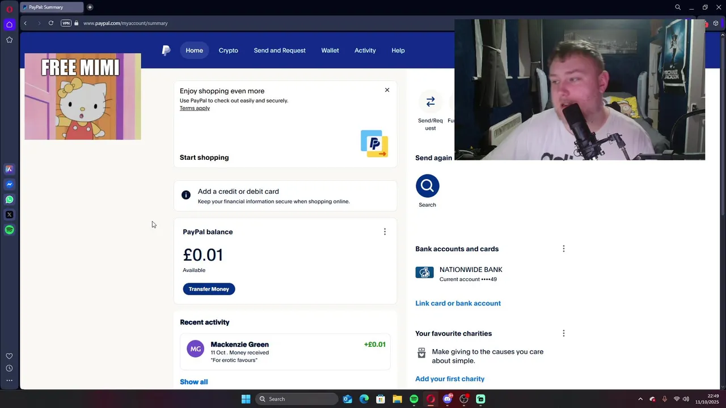Click the PayPal logo in header

166,50
